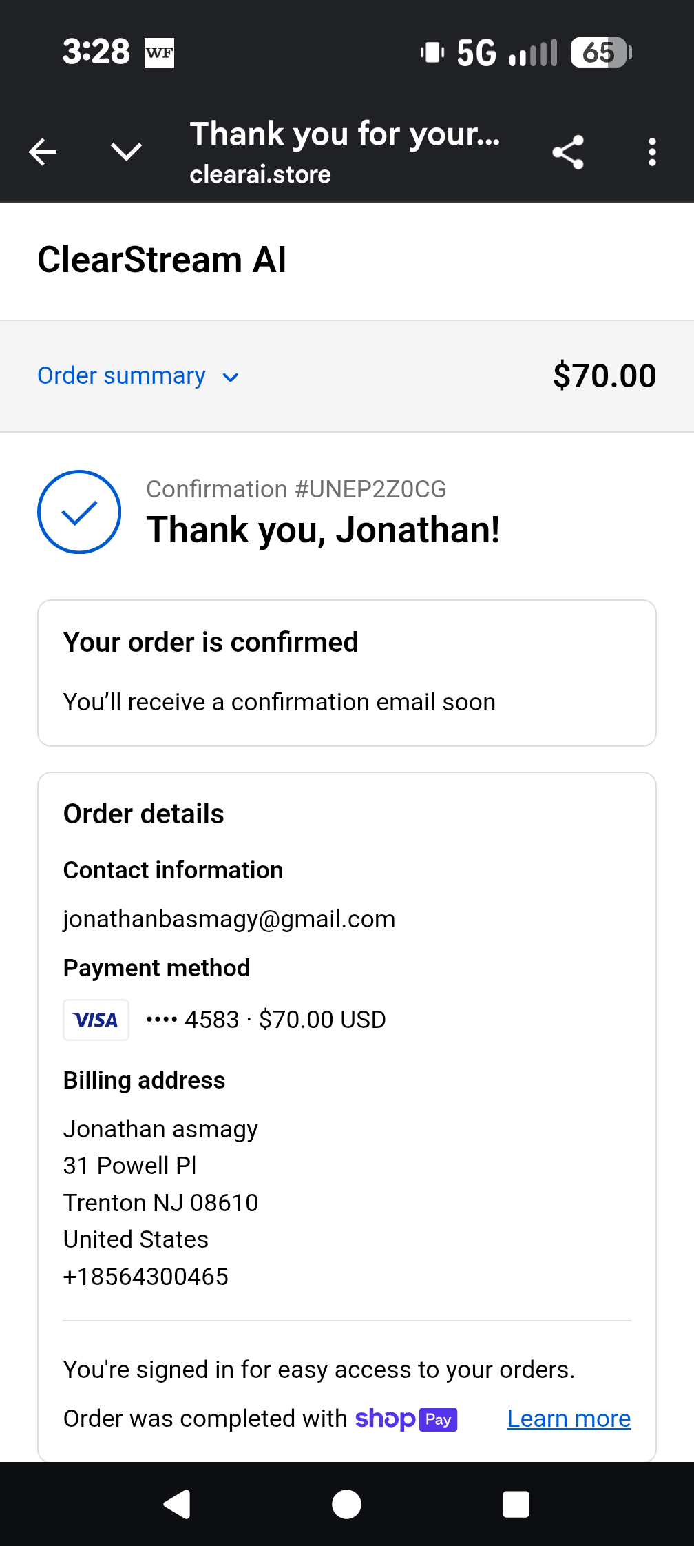Tap the Visa card icon
The height and width of the screenshot is (1546, 694).
(x=96, y=1020)
